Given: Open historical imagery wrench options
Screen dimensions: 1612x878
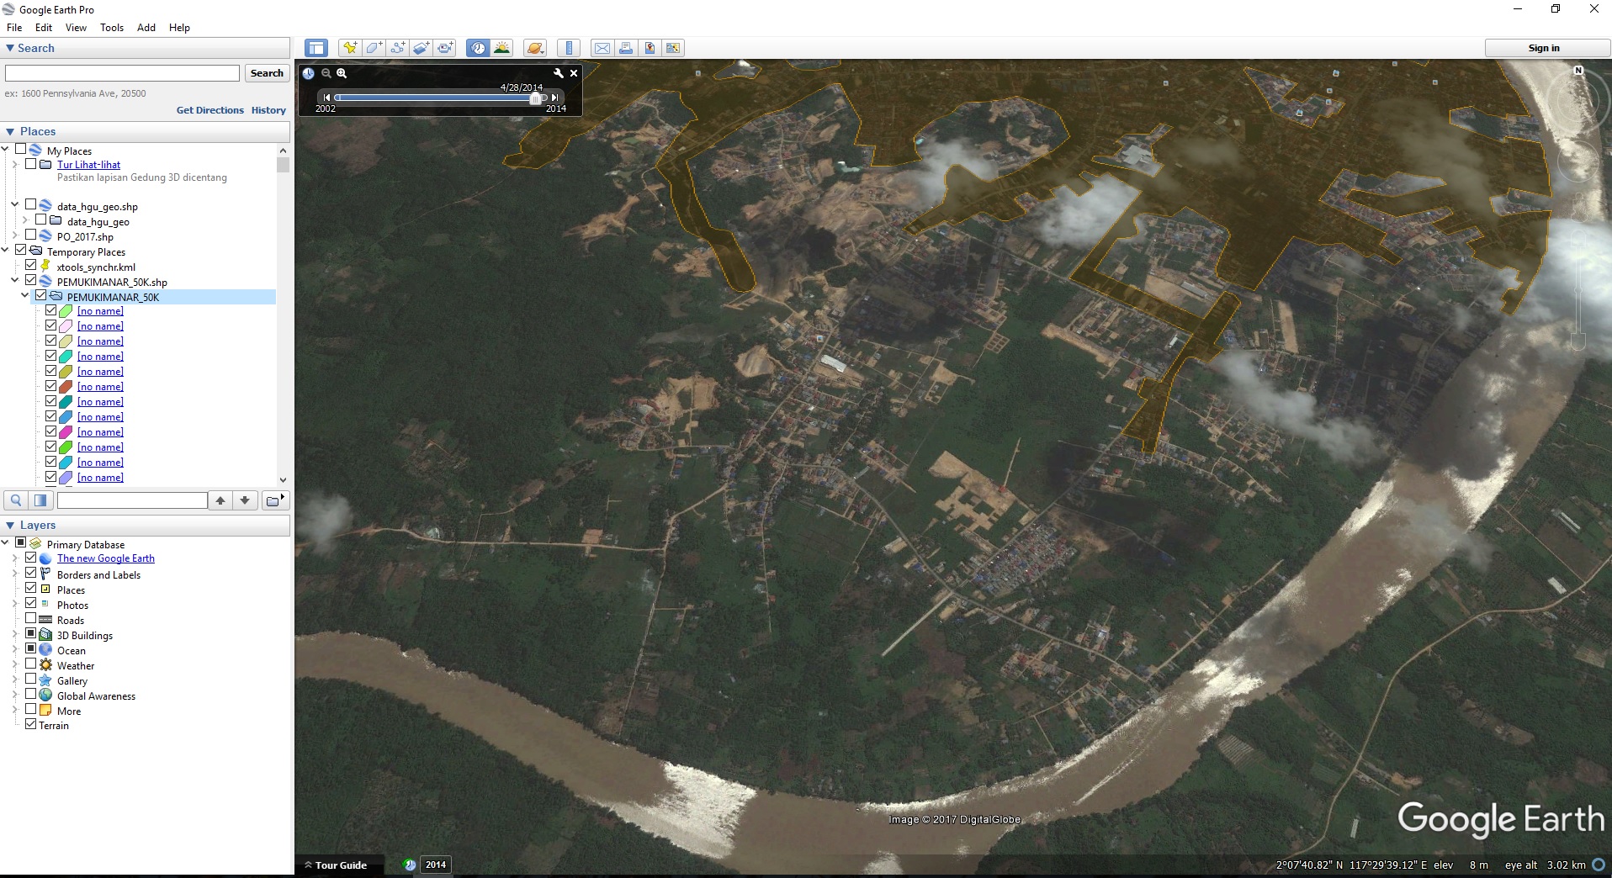Looking at the screenshot, I should coord(558,73).
